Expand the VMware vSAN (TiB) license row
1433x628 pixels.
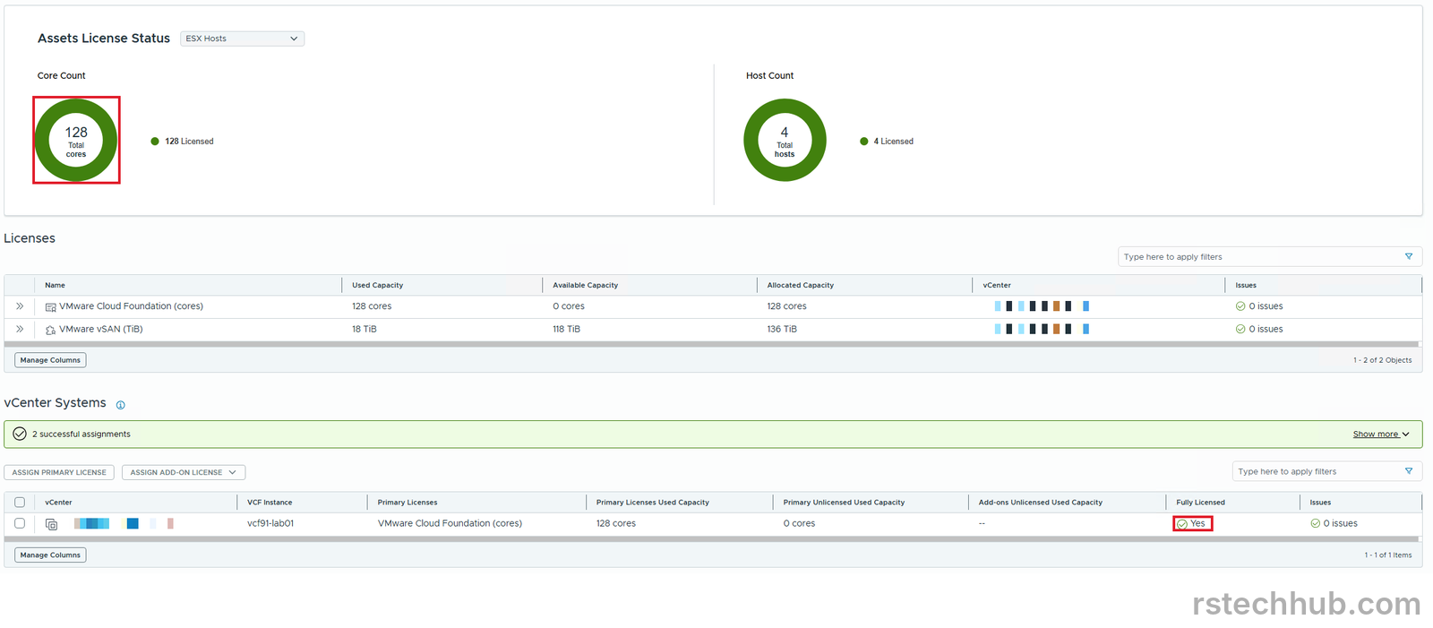click(20, 329)
